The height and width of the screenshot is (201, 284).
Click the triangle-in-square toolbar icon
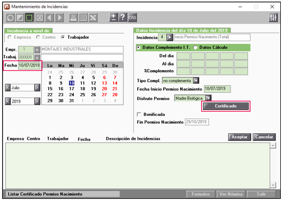click(x=20, y=17)
